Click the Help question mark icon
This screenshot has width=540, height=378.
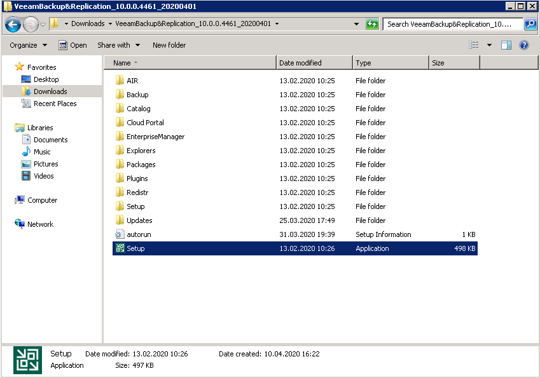(524, 45)
